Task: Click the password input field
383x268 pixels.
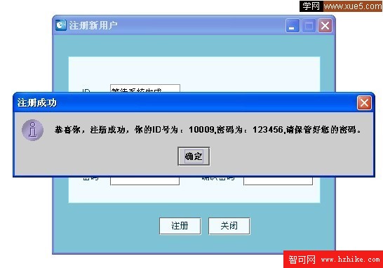Action: (145, 181)
